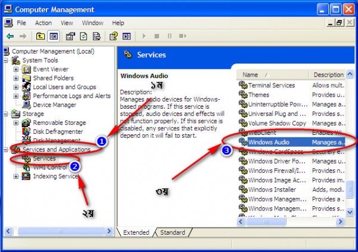The height and width of the screenshot is (252, 358).
Task: Open the File menu
Action: click(x=21, y=23)
